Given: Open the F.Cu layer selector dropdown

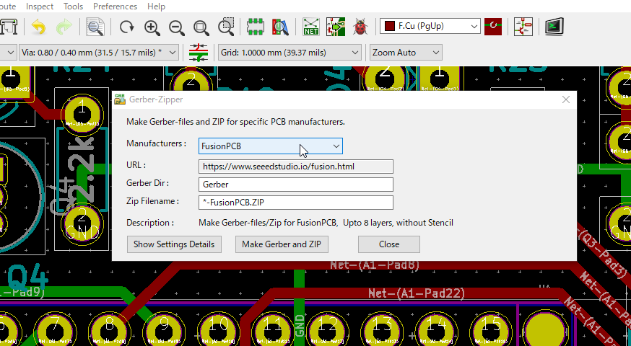Looking at the screenshot, I should click(430, 26).
